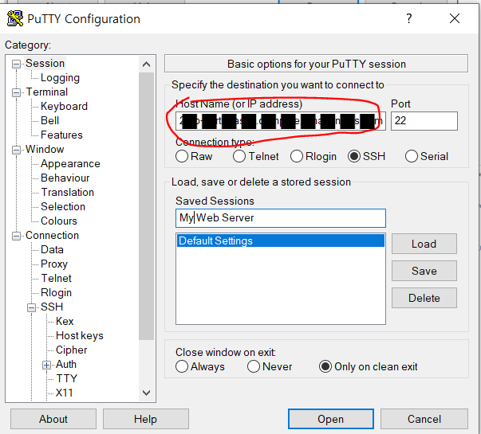Click the Delete session button

point(424,298)
